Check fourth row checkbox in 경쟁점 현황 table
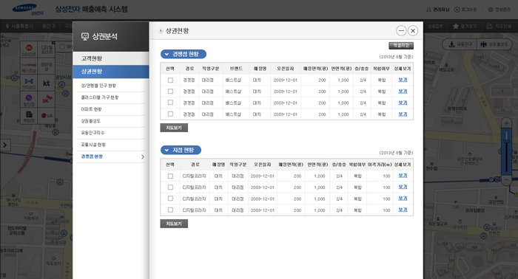The height and width of the screenshot is (279, 518). (x=170, y=114)
